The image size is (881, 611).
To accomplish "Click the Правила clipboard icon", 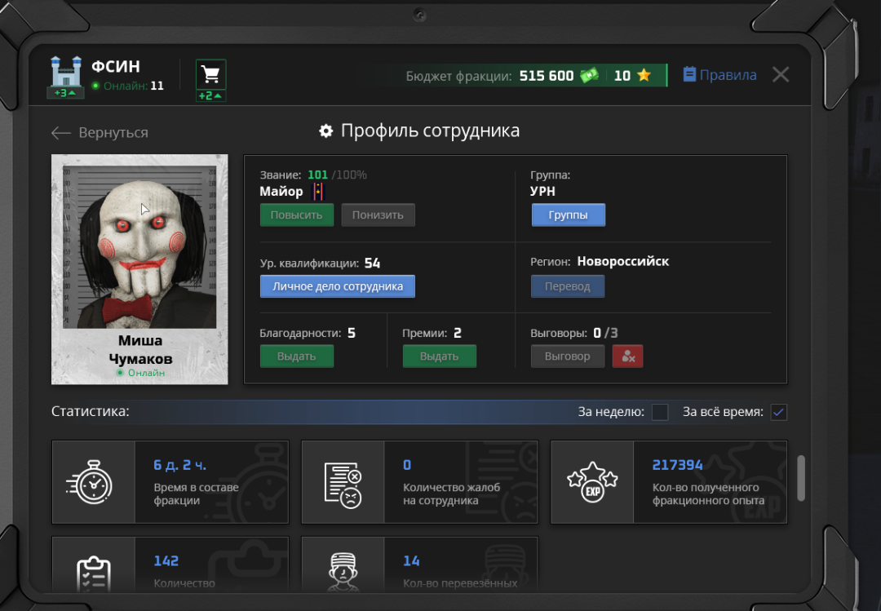I will (689, 74).
